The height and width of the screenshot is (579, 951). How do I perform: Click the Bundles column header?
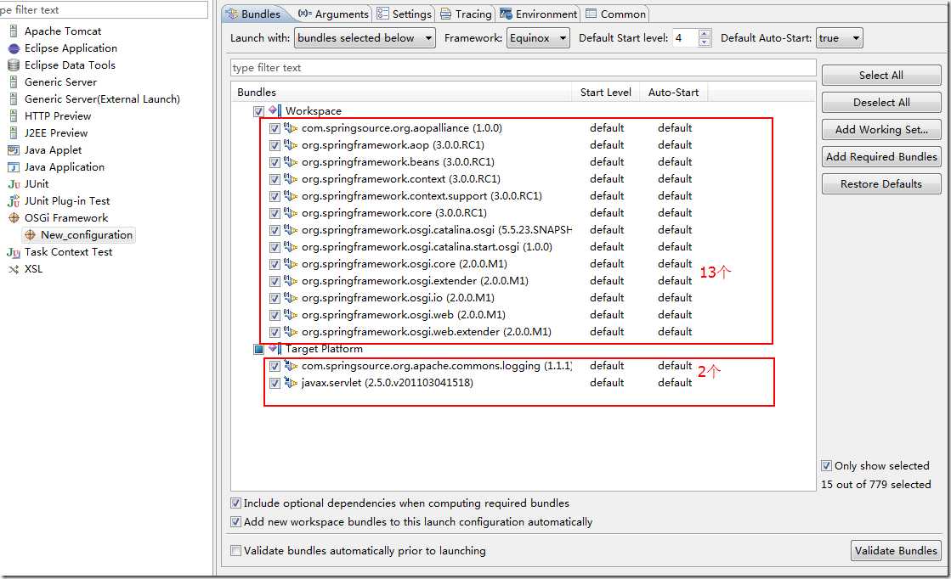pyautogui.click(x=401, y=92)
